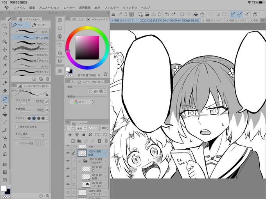The width and height of the screenshot is (266, 199).
Task: Open brush size dynamics dropdown button
Action: tap(47, 101)
